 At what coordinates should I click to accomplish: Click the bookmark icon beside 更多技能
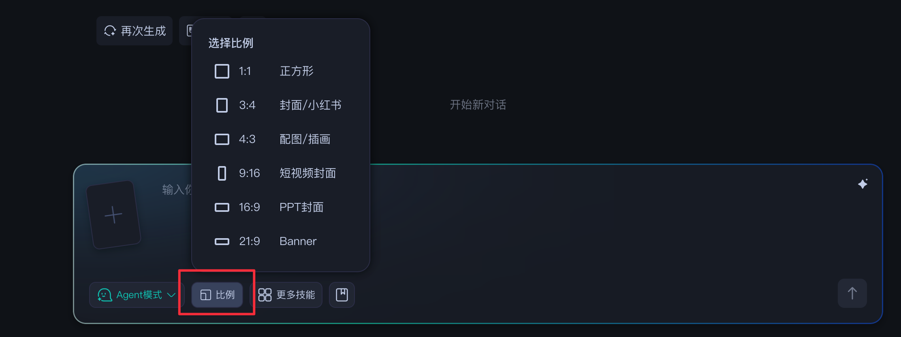[342, 295]
